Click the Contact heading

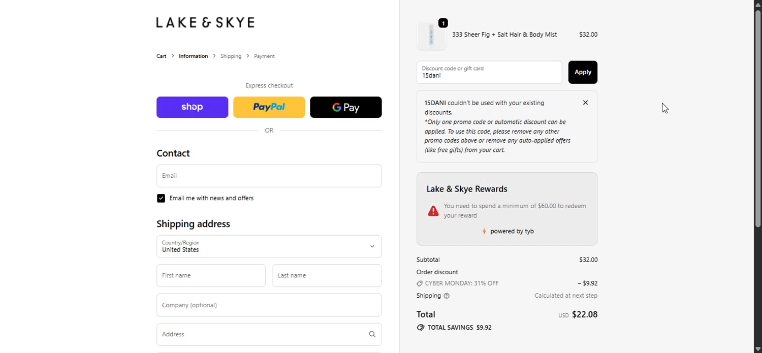point(173,153)
